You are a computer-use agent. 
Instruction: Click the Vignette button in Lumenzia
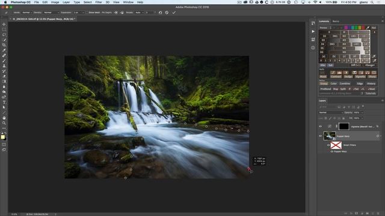pyautogui.click(x=360, y=77)
